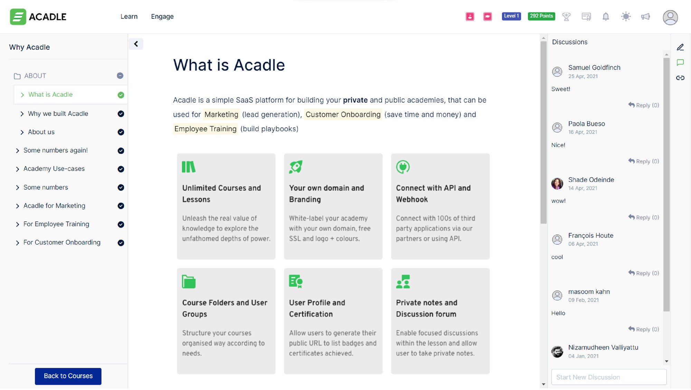Screen dimensions: 691x390
Task: Collapse the ABOUT folder section
Action: point(120,76)
